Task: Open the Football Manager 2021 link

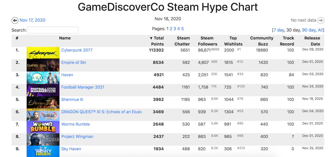Action: [x=83, y=87]
